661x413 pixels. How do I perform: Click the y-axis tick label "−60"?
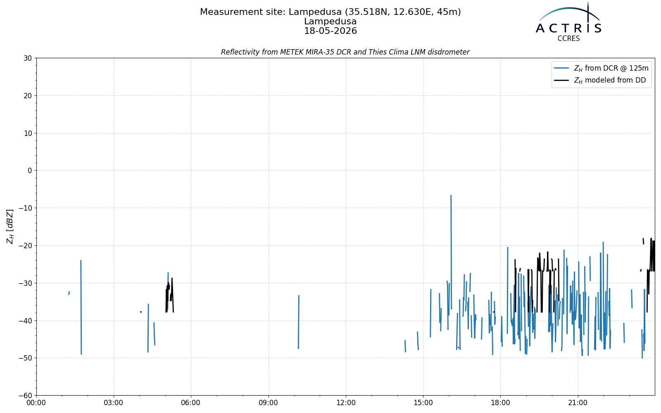[25, 396]
